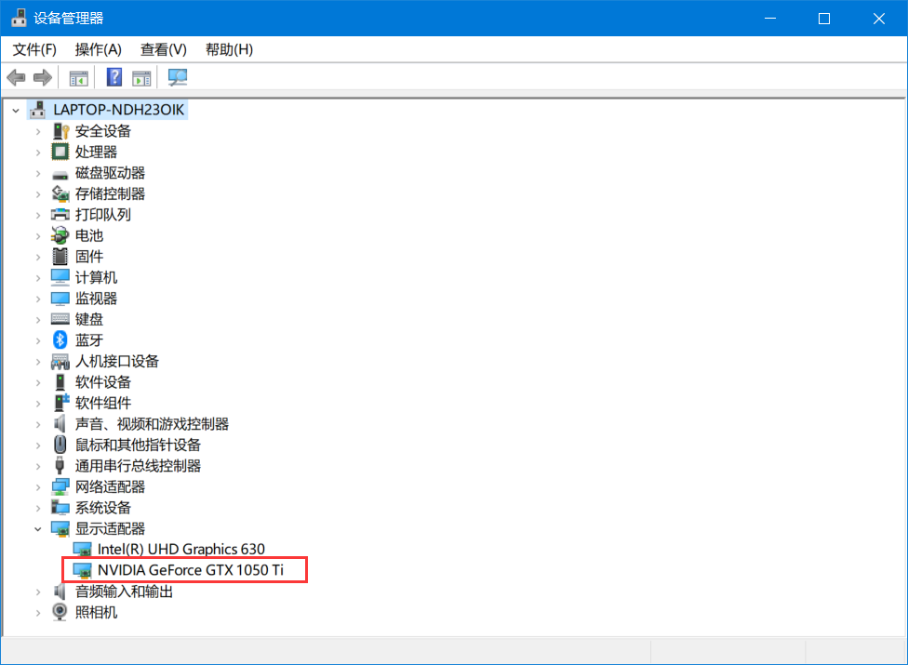The height and width of the screenshot is (665, 908).
Task: Click the 蓝牙 Bluetooth icon
Action: [60, 340]
